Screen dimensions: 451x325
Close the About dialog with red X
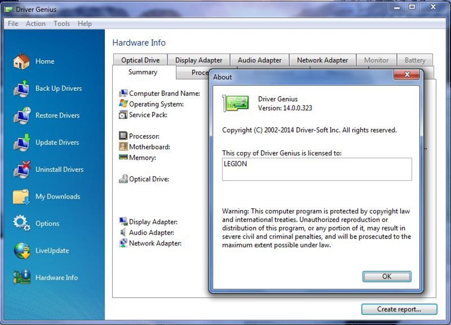407,74
